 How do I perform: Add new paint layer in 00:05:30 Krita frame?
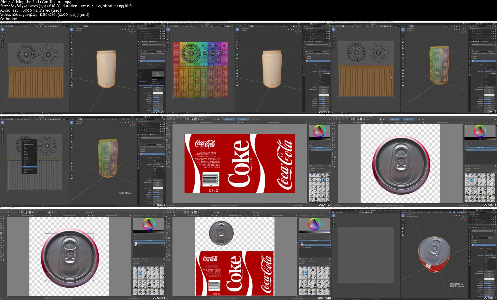point(310,166)
